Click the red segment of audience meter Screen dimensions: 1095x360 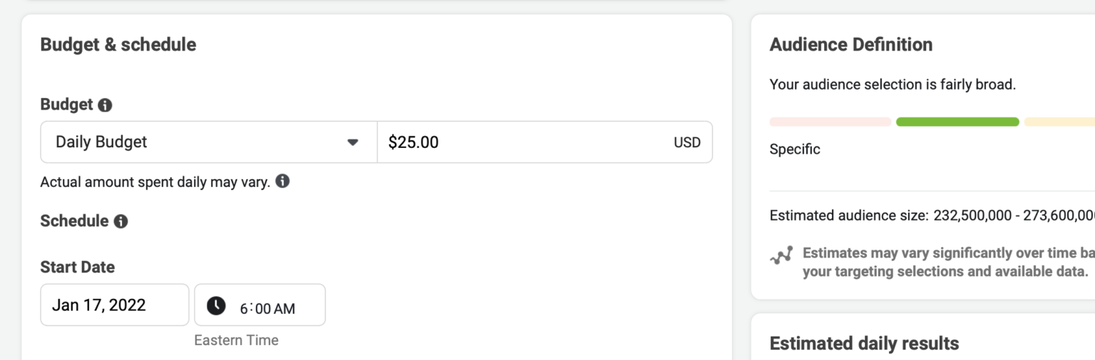coord(830,122)
